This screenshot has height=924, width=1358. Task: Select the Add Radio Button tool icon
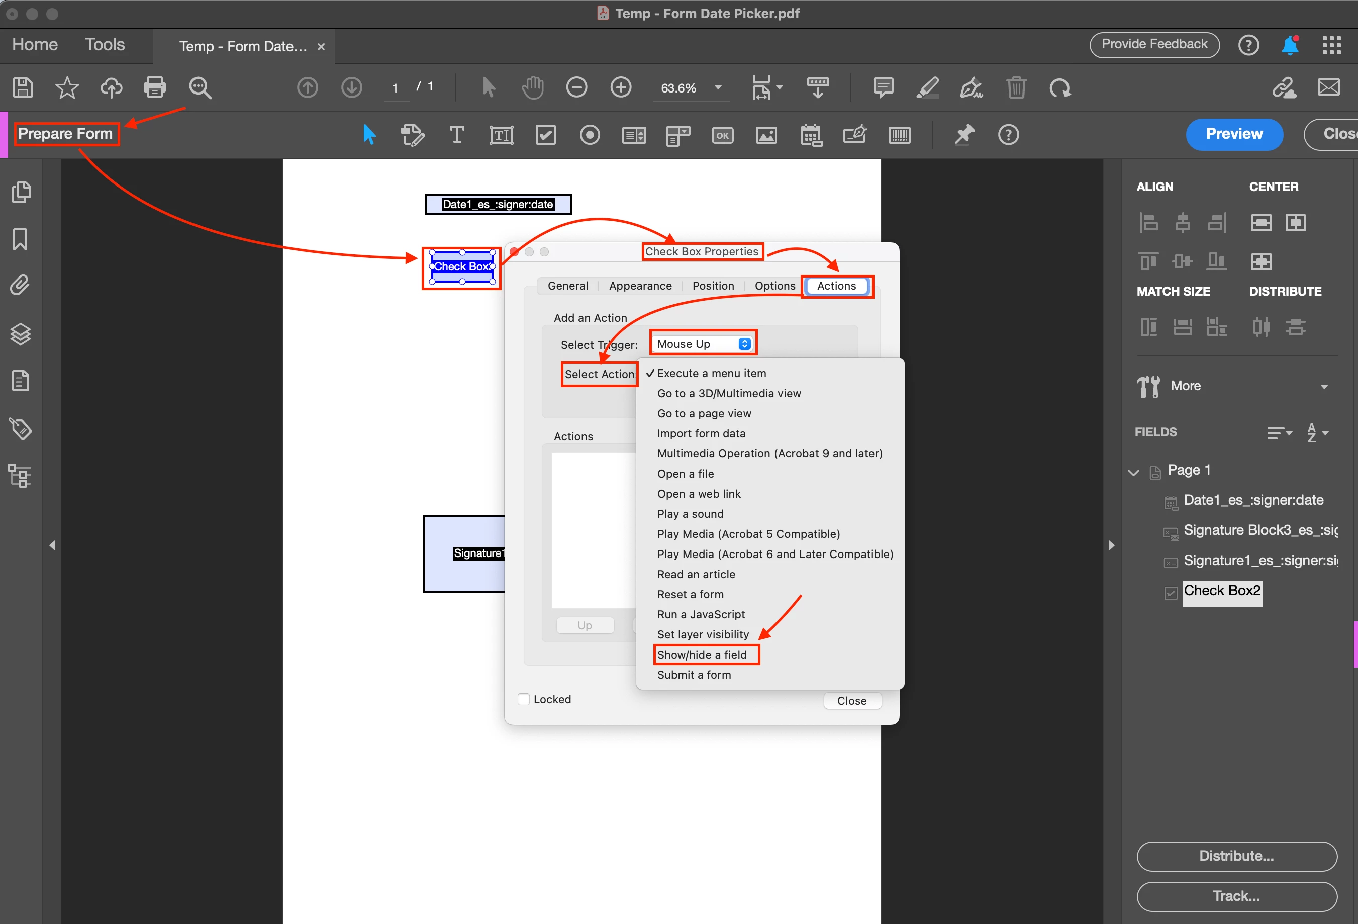click(590, 135)
